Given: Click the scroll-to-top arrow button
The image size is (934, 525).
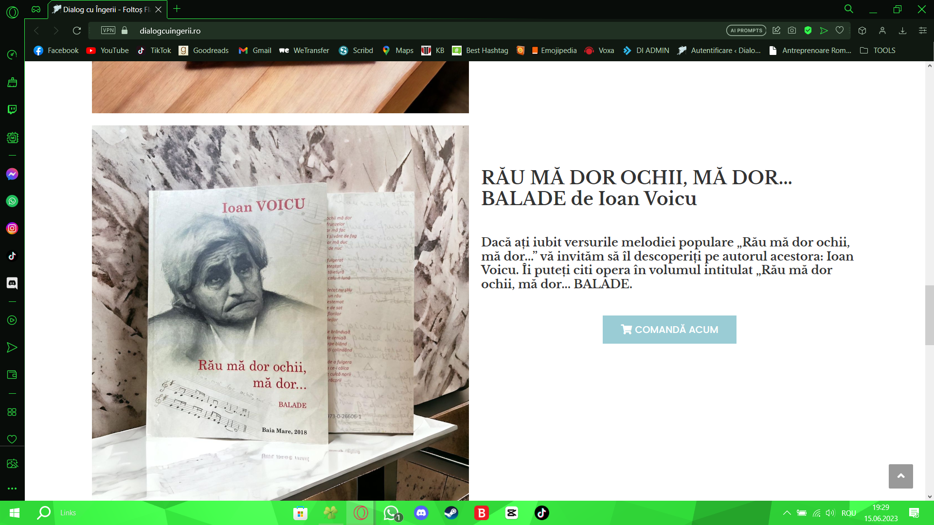Looking at the screenshot, I should point(900,476).
